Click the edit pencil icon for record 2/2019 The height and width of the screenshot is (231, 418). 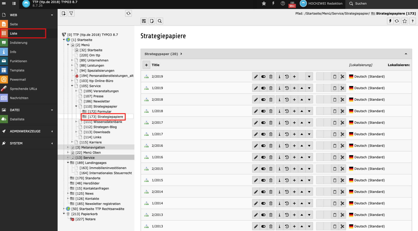click(256, 77)
